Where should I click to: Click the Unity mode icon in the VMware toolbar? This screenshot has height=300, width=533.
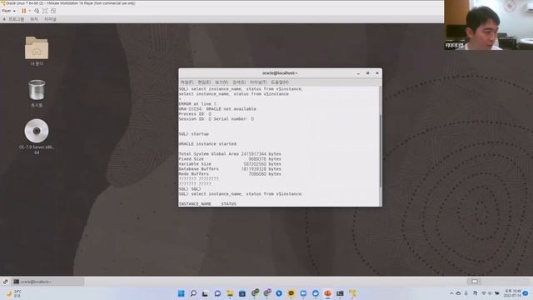tap(53, 11)
